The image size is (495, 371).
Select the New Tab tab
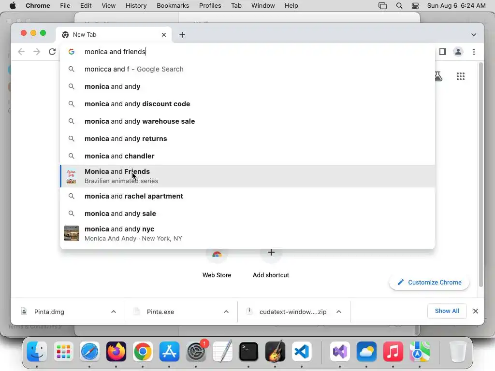[114, 35]
